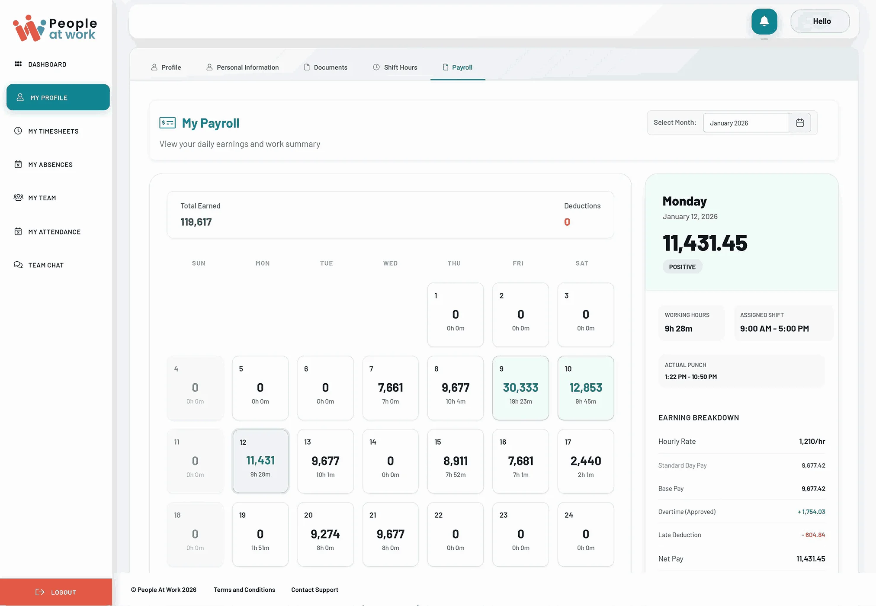
Task: Click the notification bell icon
Action: tap(764, 21)
